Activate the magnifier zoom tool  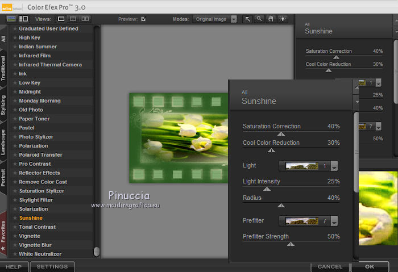259,19
